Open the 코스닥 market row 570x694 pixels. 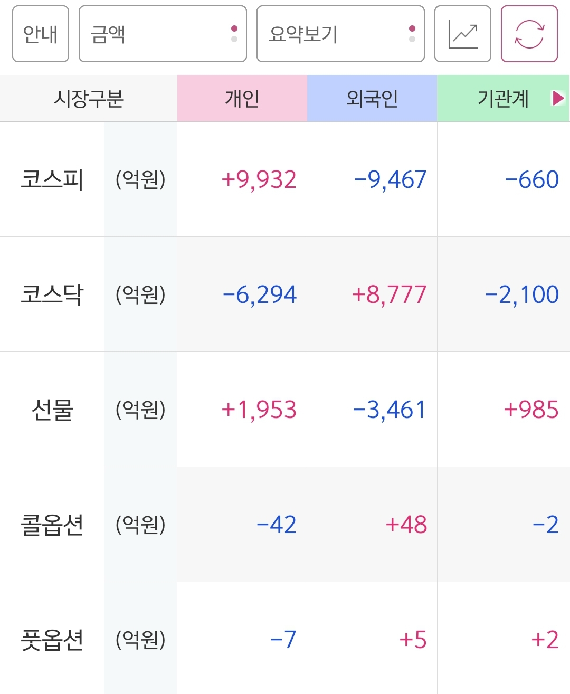(285, 294)
